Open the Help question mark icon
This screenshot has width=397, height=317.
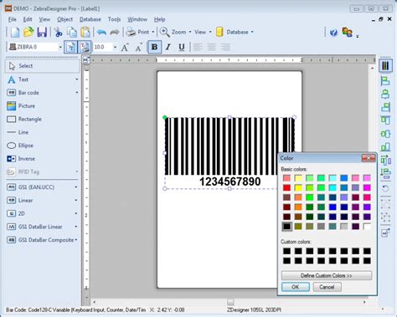click(333, 33)
